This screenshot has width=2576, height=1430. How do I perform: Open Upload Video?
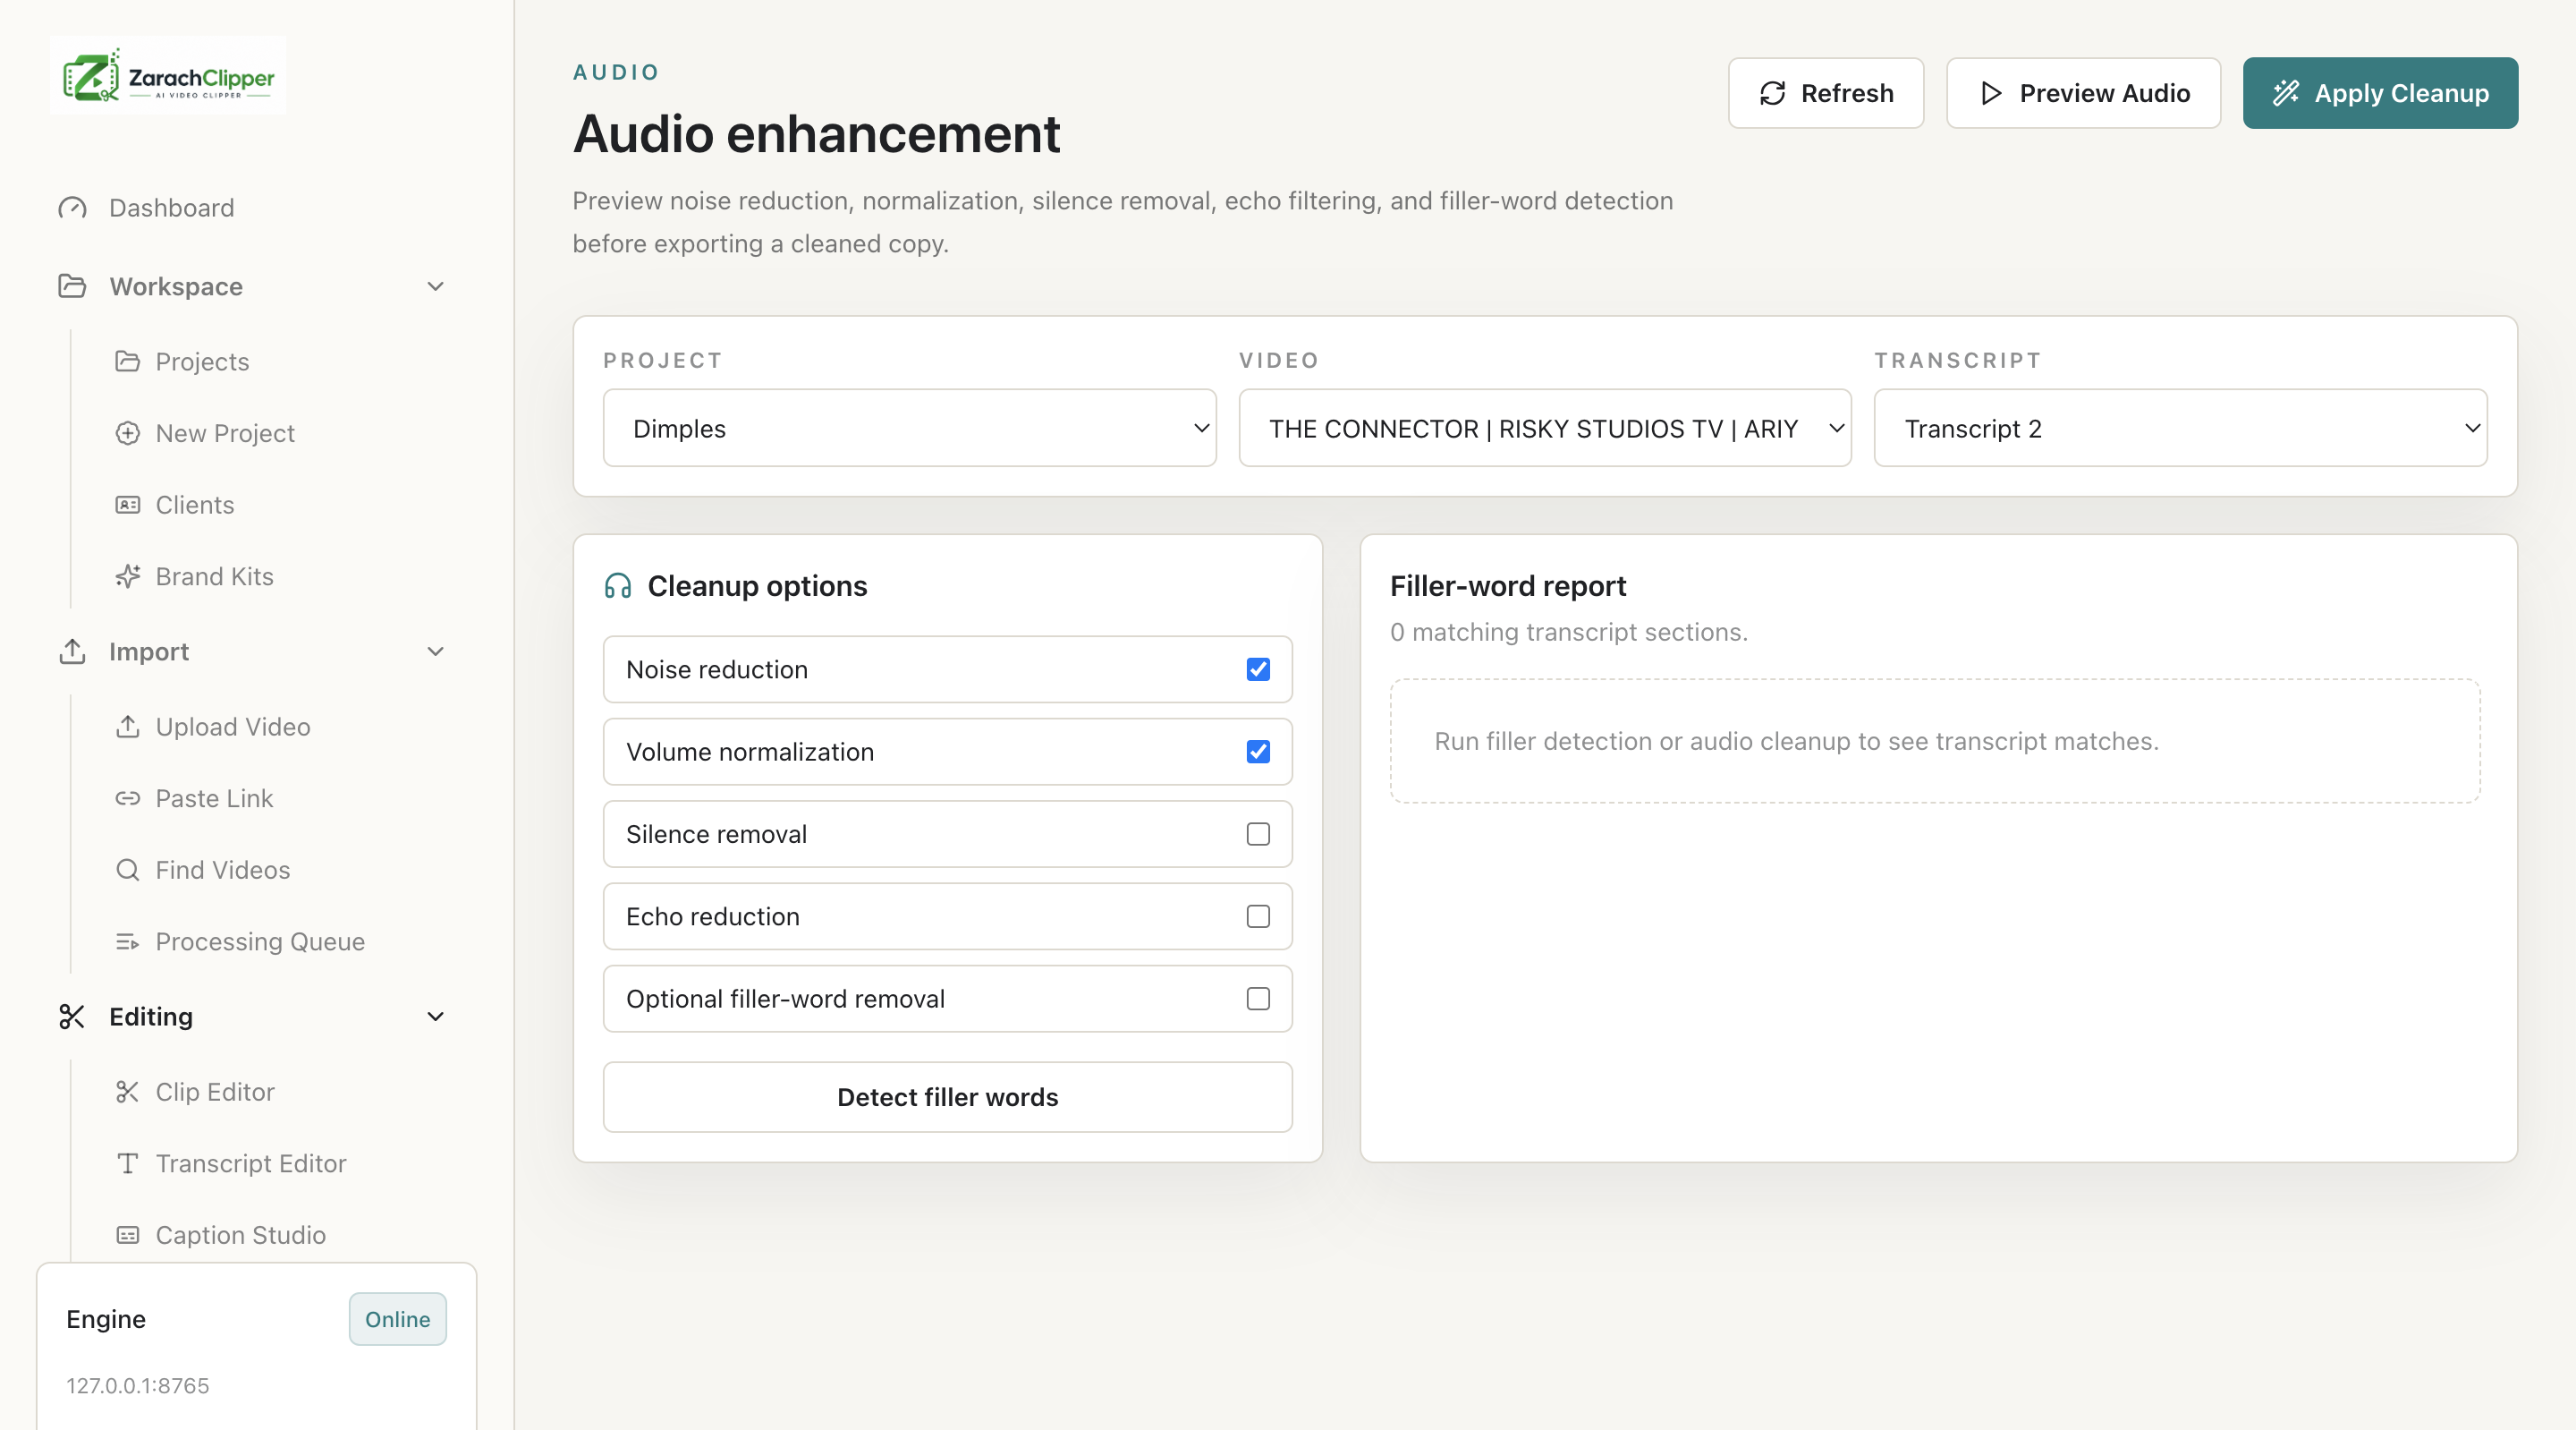coord(233,727)
